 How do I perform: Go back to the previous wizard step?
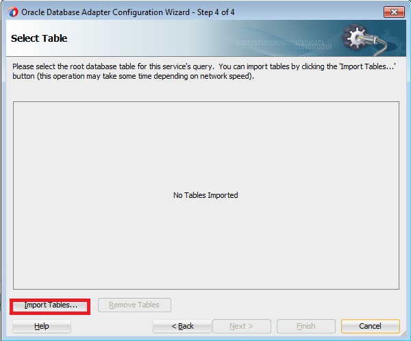182,327
